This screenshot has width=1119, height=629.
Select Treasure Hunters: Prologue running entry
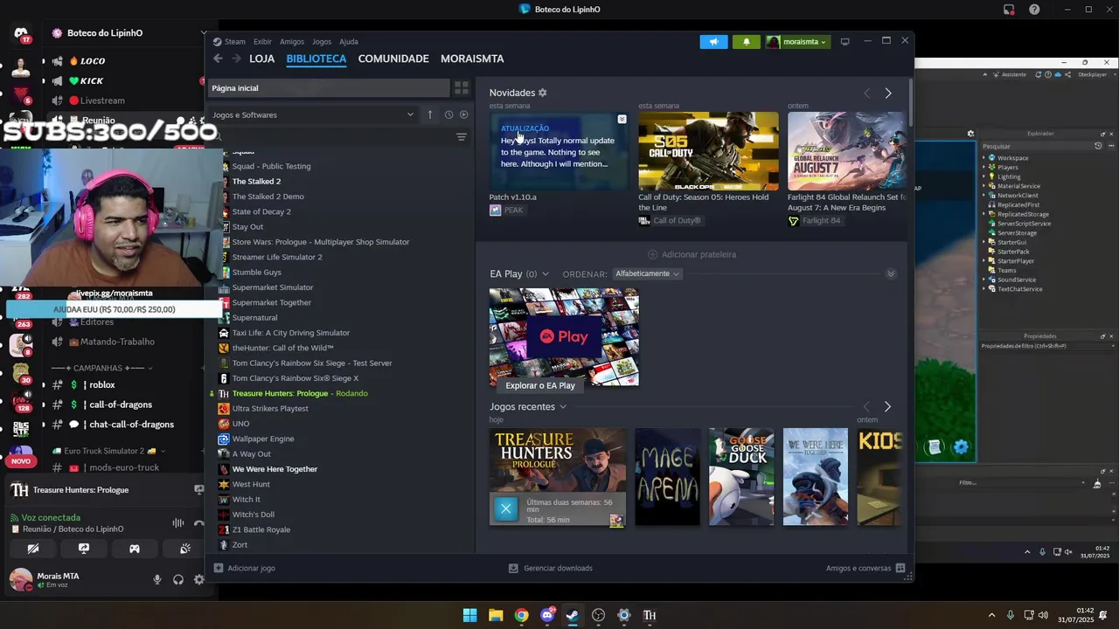299,393
